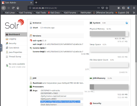
Task: Open the Firefox hamburger menu
Action: tap(134, 8)
